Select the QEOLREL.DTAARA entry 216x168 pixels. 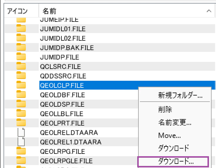click(69, 133)
